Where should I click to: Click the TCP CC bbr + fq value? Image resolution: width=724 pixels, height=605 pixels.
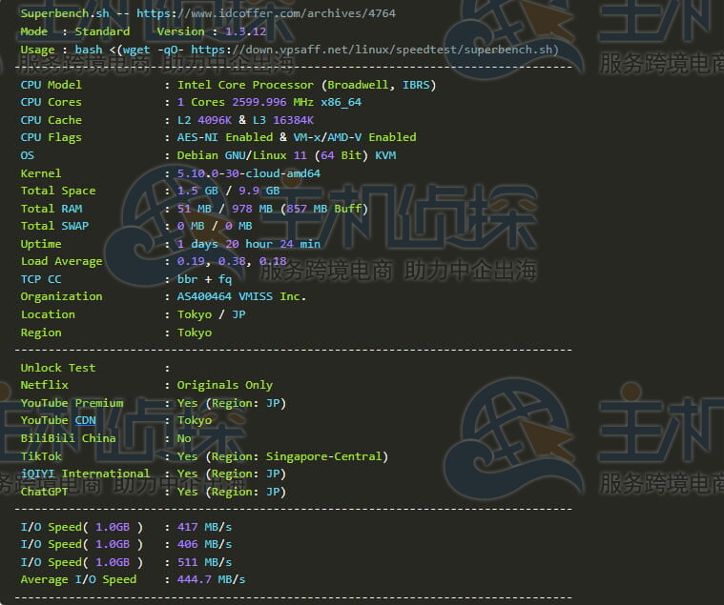click(204, 279)
